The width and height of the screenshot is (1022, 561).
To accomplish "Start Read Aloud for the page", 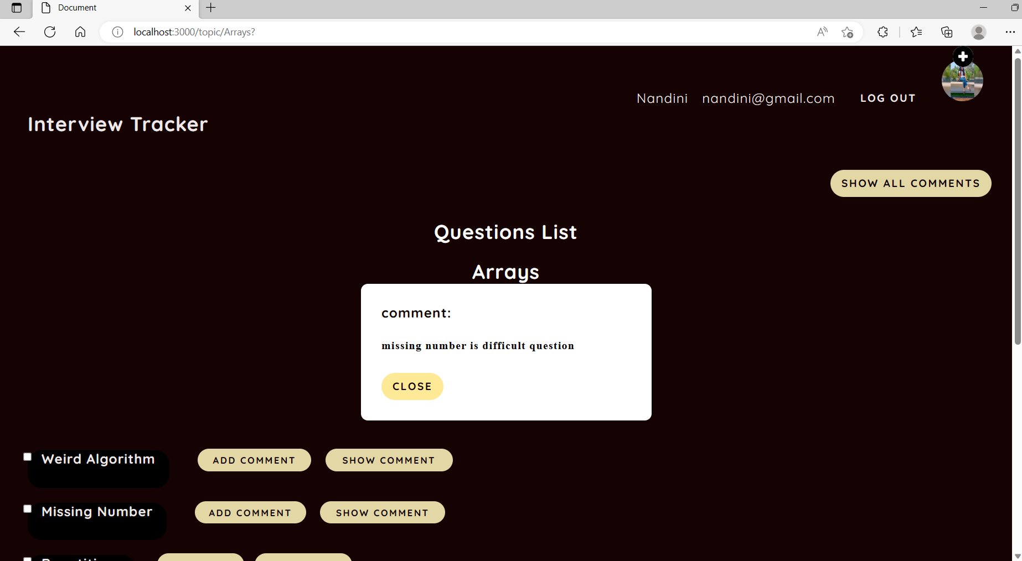I will [822, 32].
